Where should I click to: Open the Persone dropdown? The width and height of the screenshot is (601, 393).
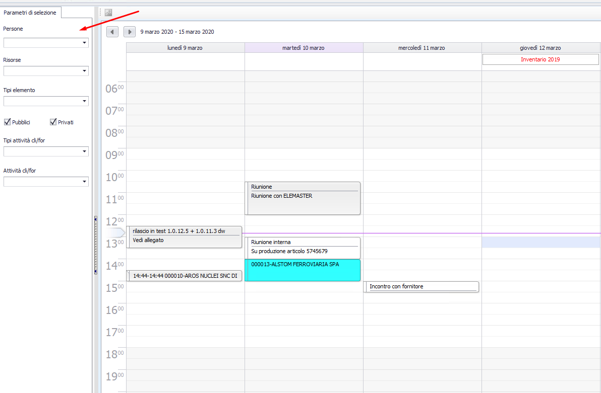pos(84,43)
